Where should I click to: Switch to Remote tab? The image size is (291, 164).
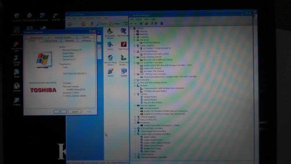pyautogui.click(x=86, y=37)
